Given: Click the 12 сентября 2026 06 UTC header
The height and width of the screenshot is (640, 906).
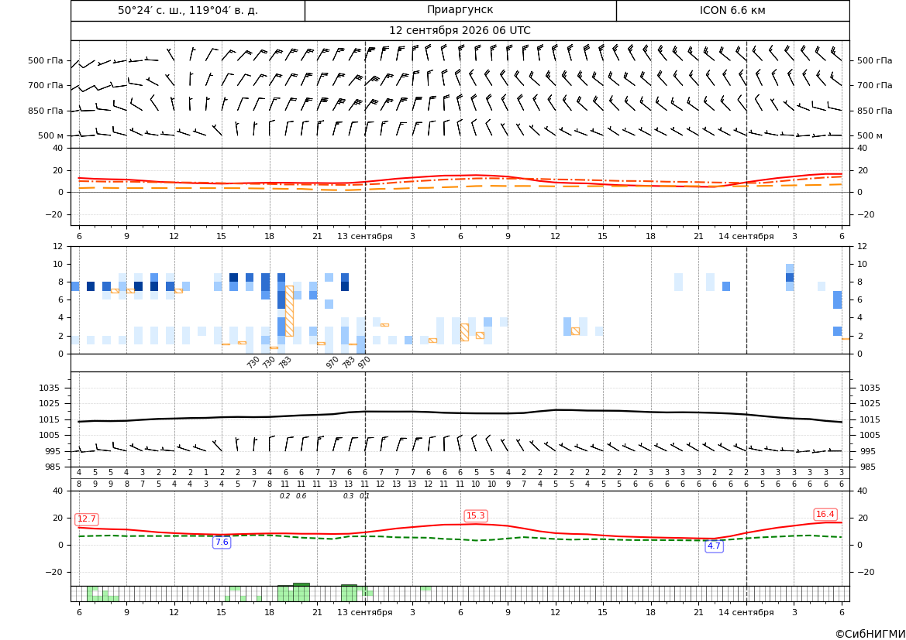Looking at the screenshot, I should 460,31.
